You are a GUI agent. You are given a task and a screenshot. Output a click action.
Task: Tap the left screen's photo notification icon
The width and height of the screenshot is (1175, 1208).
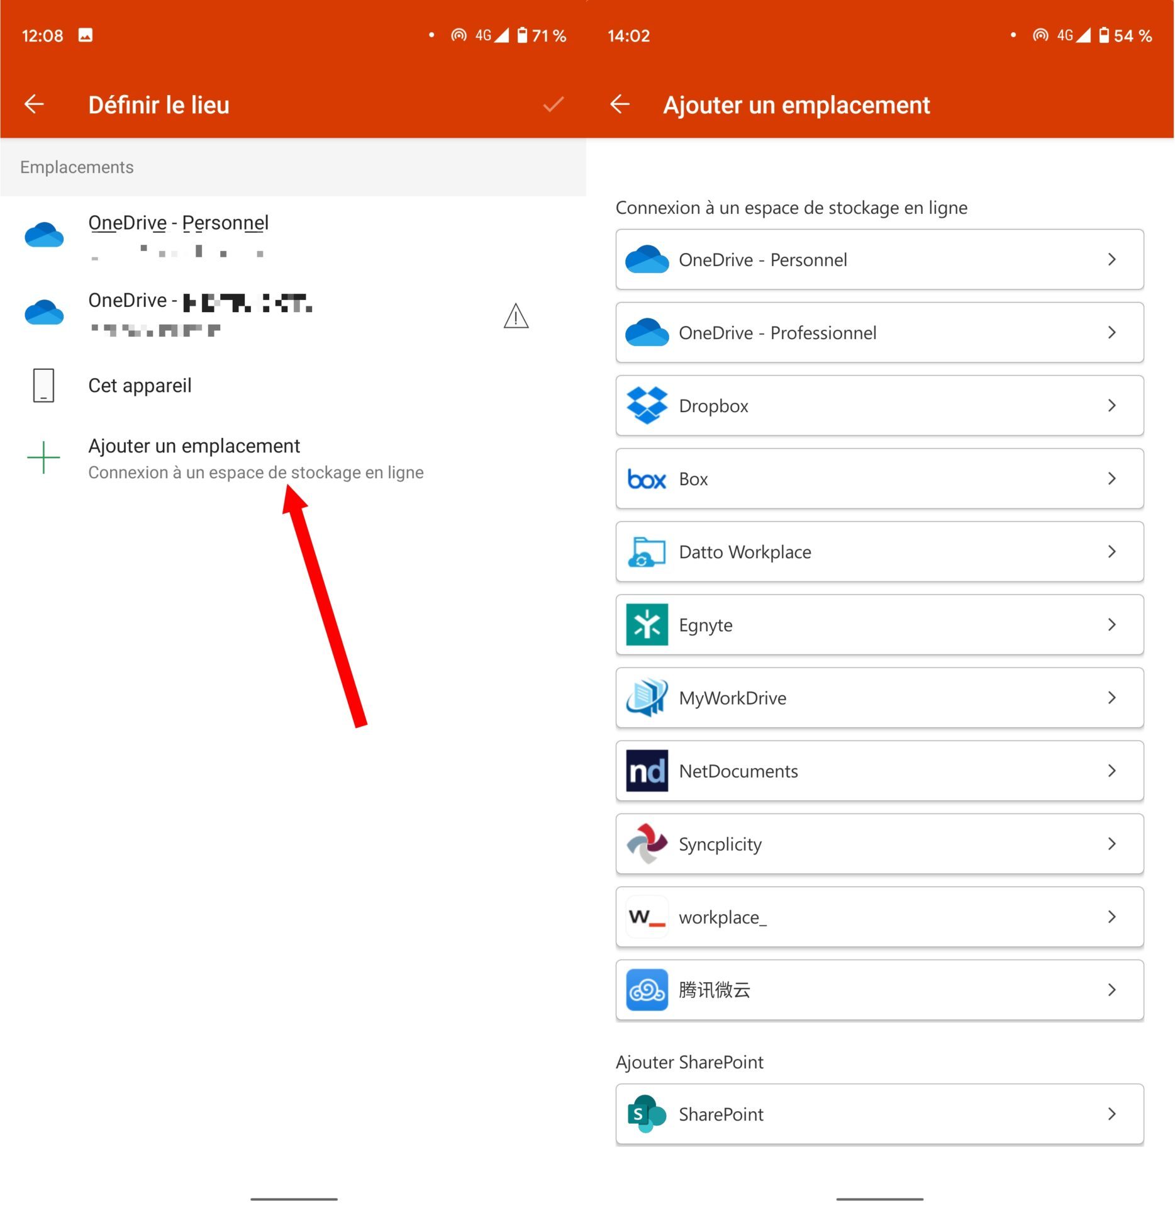click(86, 35)
